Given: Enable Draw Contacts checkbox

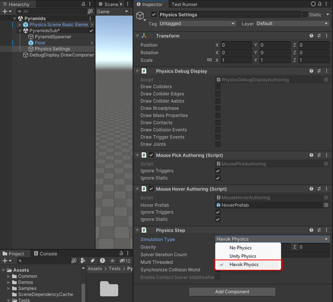Looking at the screenshot, I should 218,123.
